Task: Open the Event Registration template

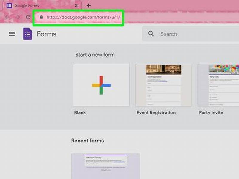Action: click(x=163, y=85)
